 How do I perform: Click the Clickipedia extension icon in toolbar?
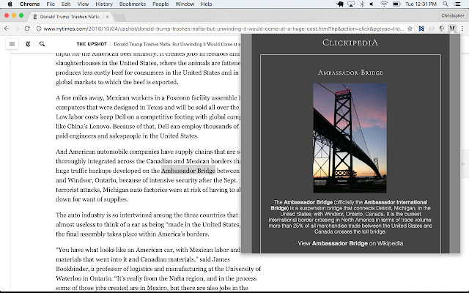pos(452,29)
